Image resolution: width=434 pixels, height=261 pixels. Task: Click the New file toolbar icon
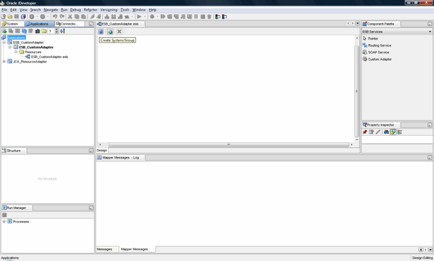point(3,17)
